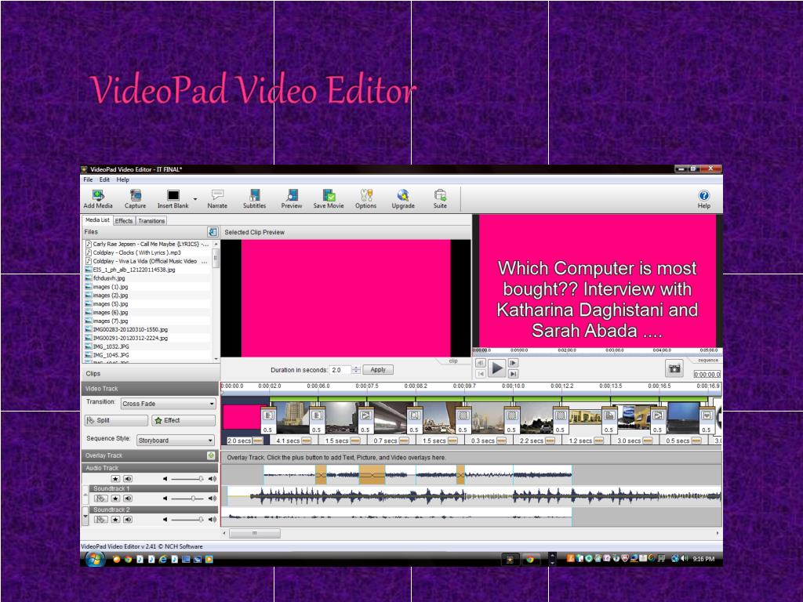This screenshot has height=602, width=803.
Task: Click the Save Movie icon
Action: [x=329, y=198]
